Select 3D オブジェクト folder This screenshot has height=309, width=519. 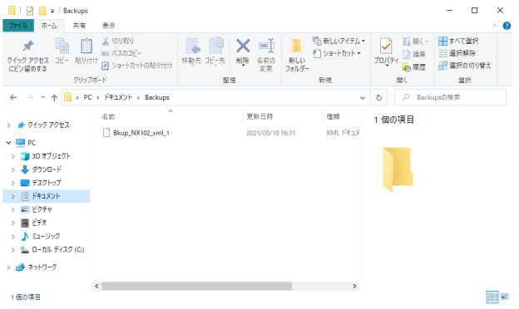click(x=52, y=156)
